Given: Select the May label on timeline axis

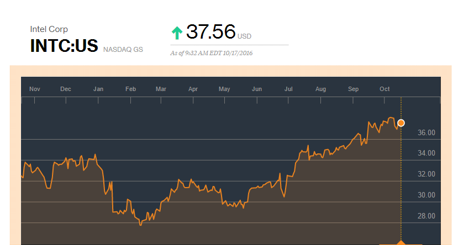Looking at the screenshot, I should [x=224, y=89].
